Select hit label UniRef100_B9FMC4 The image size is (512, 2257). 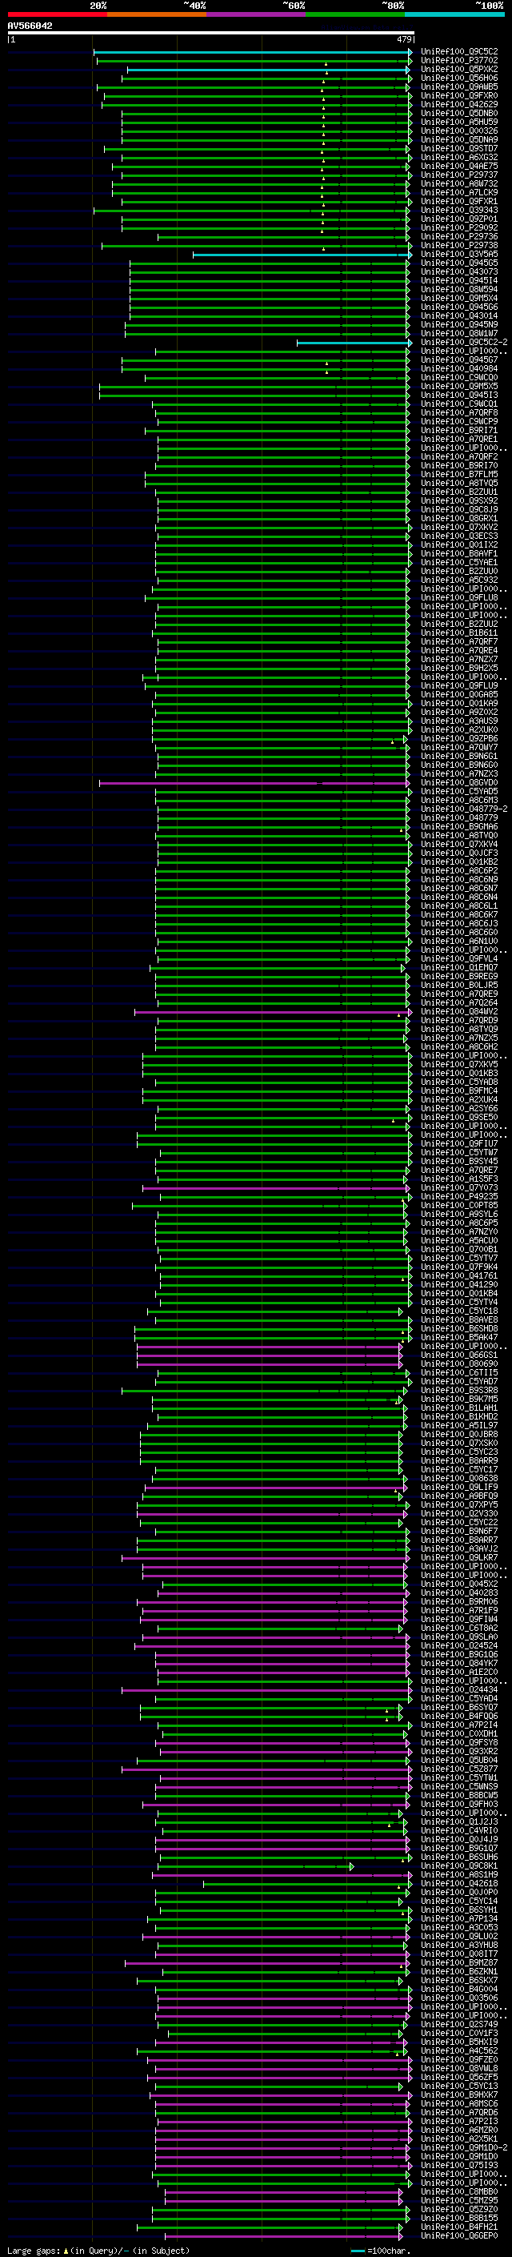tap(459, 1092)
